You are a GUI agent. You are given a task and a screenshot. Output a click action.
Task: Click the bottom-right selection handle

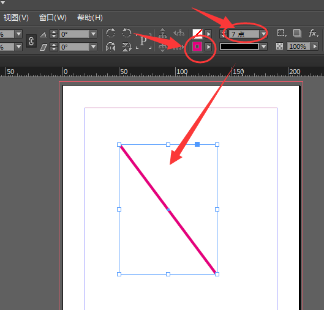[217, 274]
